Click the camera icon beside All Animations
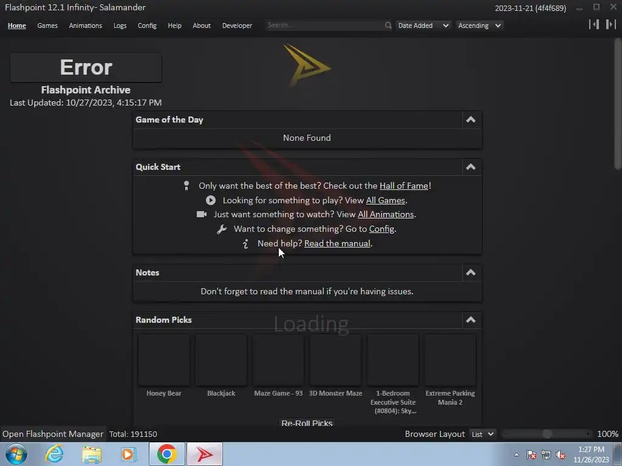 pos(202,214)
